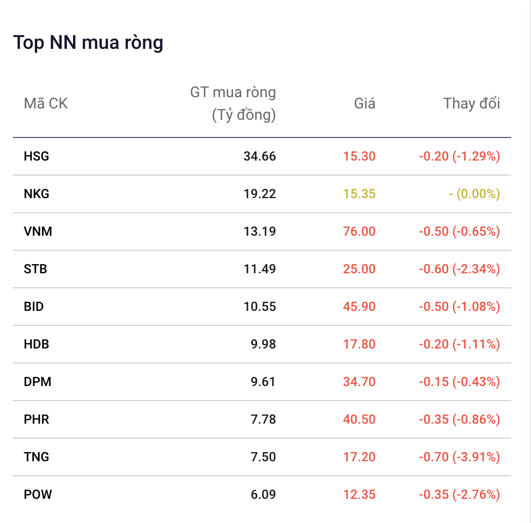
Task: Click the HDB stock code
Action: click(36, 344)
